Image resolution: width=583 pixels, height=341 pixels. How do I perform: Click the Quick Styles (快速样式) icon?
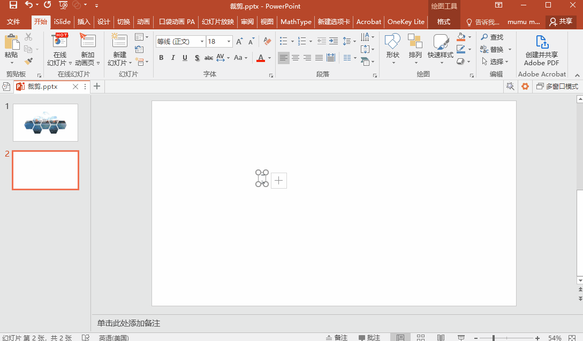[x=440, y=42]
